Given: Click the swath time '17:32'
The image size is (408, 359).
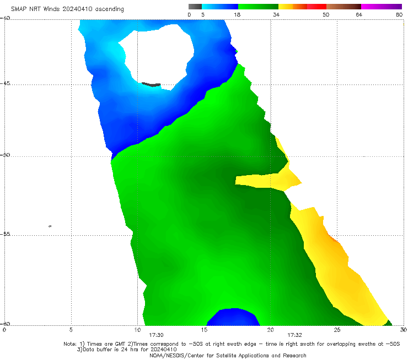Looking at the screenshot, I should (294, 335).
